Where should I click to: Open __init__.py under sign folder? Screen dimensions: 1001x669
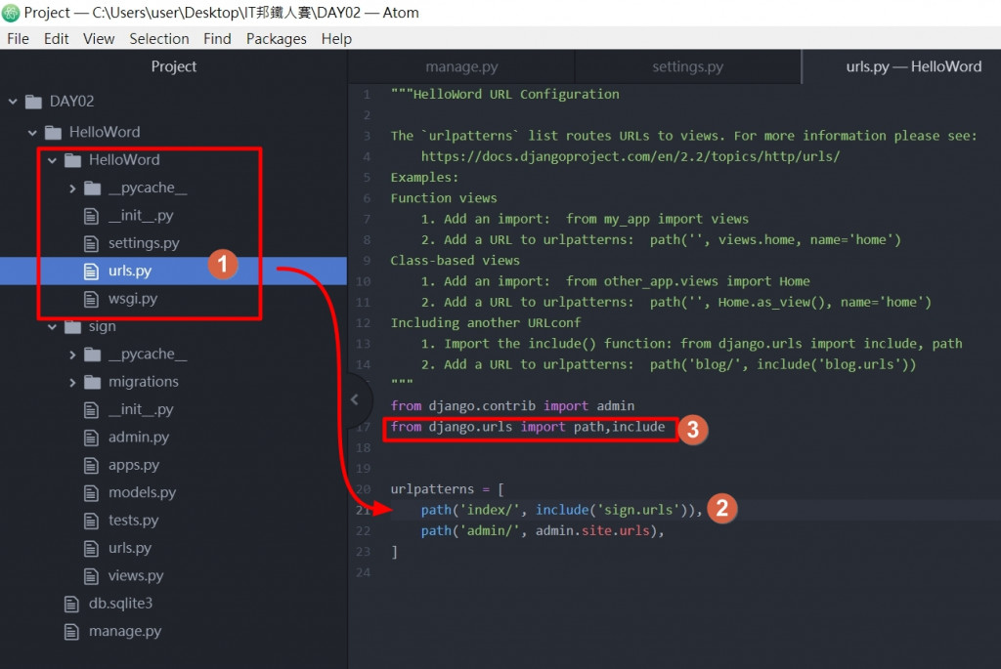(x=141, y=409)
